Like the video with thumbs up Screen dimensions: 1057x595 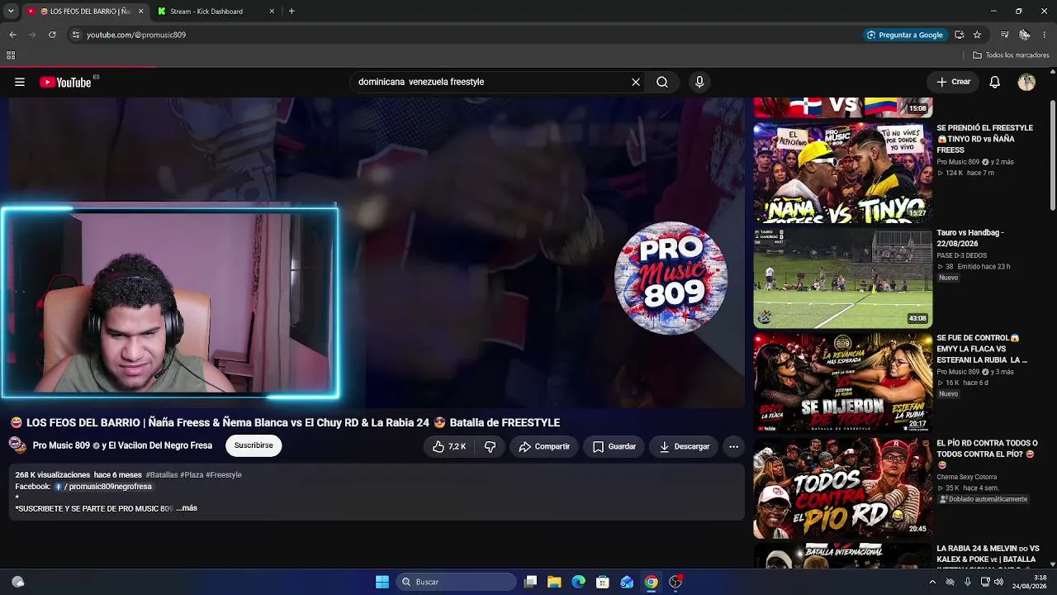click(x=449, y=446)
